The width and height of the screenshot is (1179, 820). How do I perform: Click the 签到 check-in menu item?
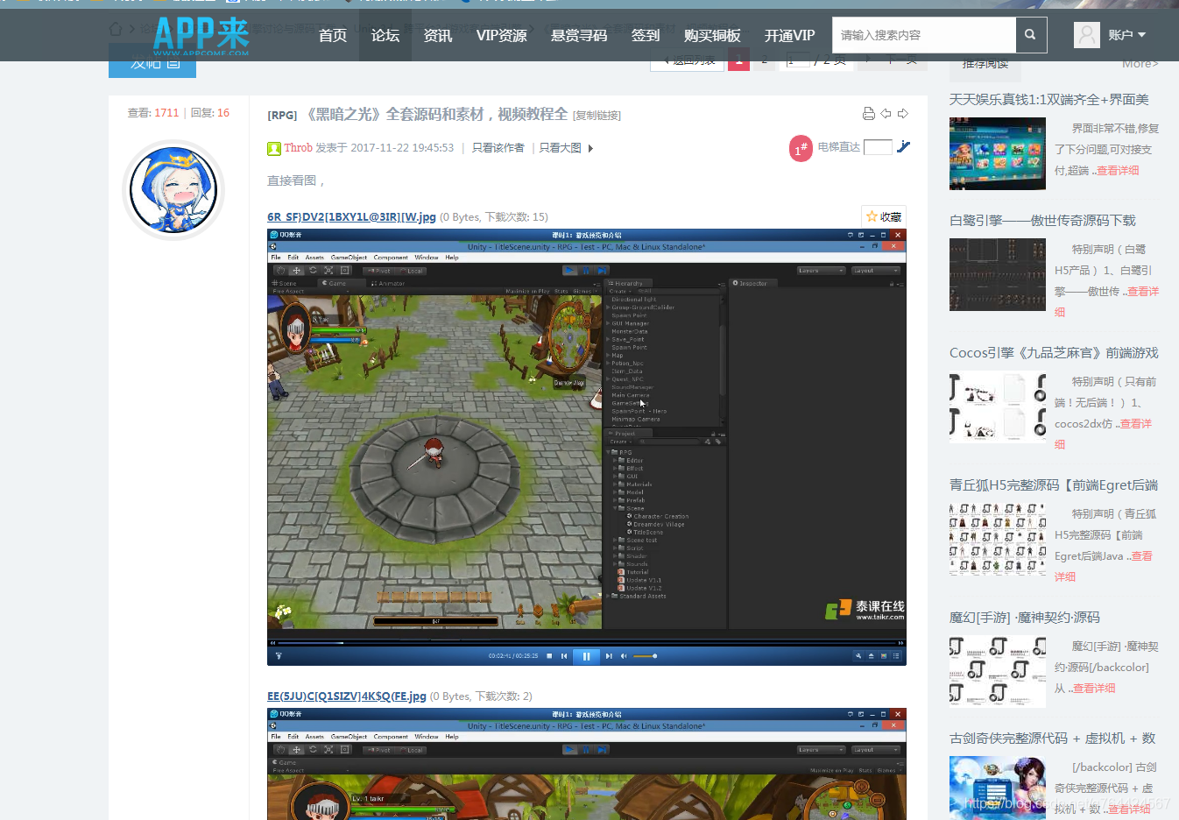(x=646, y=35)
